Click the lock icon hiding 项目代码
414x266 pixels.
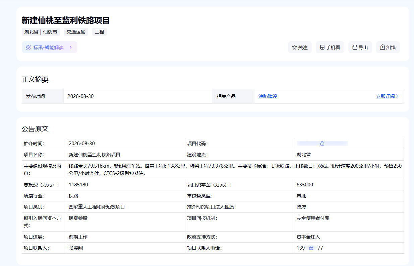(322, 144)
